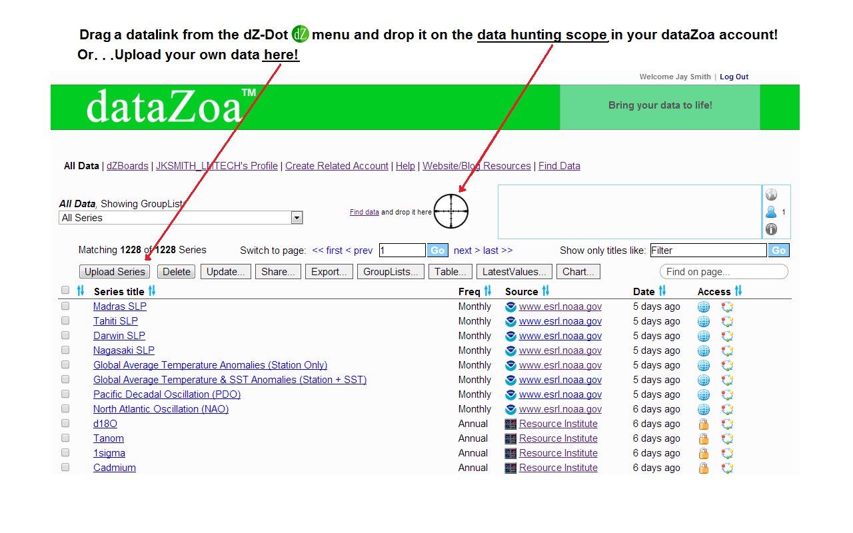Click the Find on page search box
The width and height of the screenshot is (853, 533).
[x=724, y=272]
